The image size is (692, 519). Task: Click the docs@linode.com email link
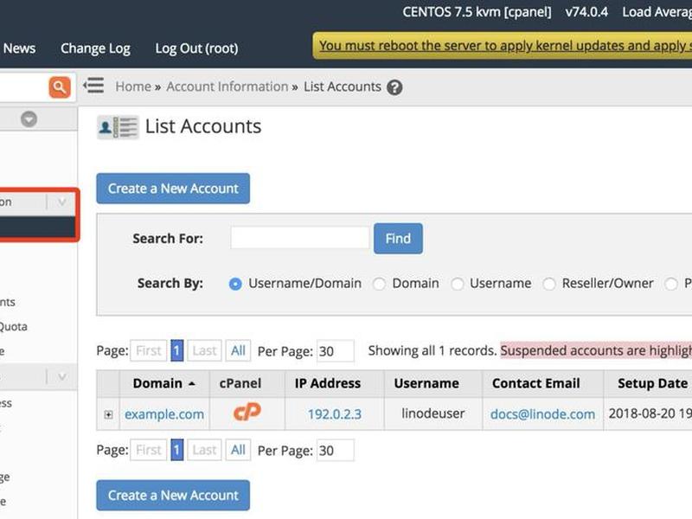pyautogui.click(x=543, y=414)
